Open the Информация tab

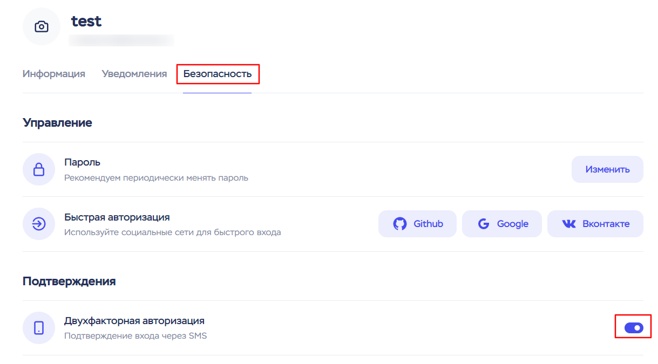tap(54, 74)
